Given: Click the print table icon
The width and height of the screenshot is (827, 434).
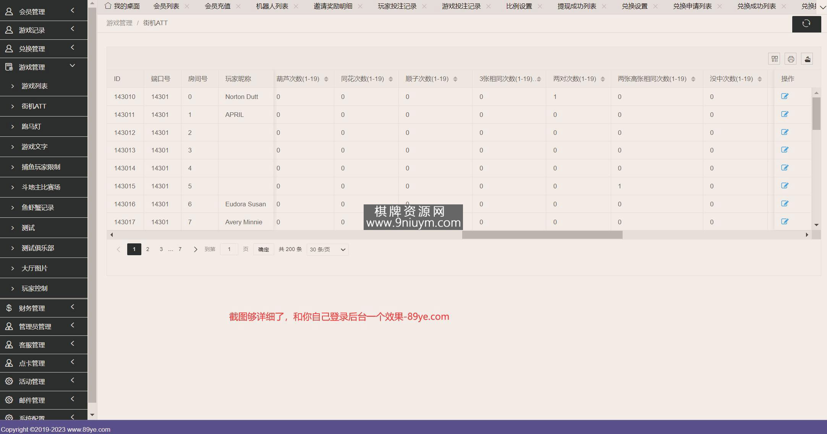Looking at the screenshot, I should coord(791,59).
